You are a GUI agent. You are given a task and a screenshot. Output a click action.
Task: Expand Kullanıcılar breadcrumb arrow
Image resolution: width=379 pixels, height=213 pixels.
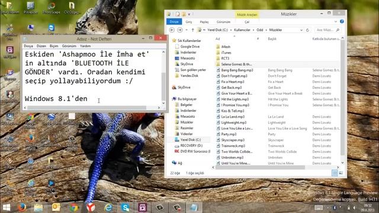(253, 30)
